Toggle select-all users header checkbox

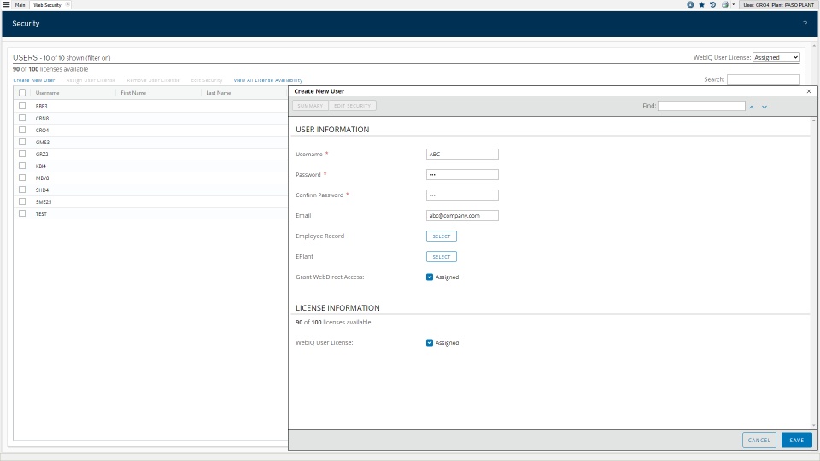tap(22, 92)
